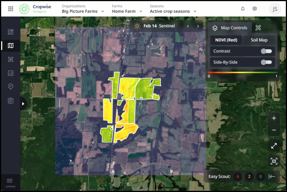Switch to the Map Controls tab
Viewport: 287px width, 192px height.
230,28
